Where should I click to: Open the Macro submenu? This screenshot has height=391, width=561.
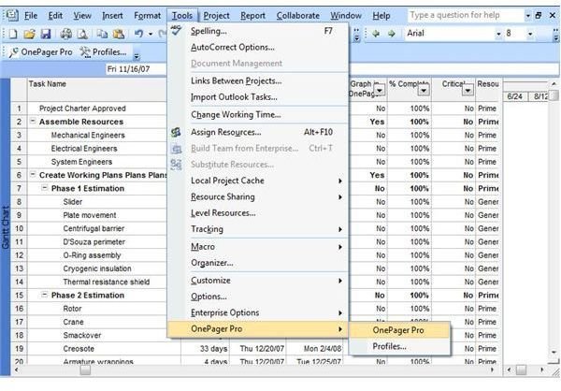[x=258, y=247]
